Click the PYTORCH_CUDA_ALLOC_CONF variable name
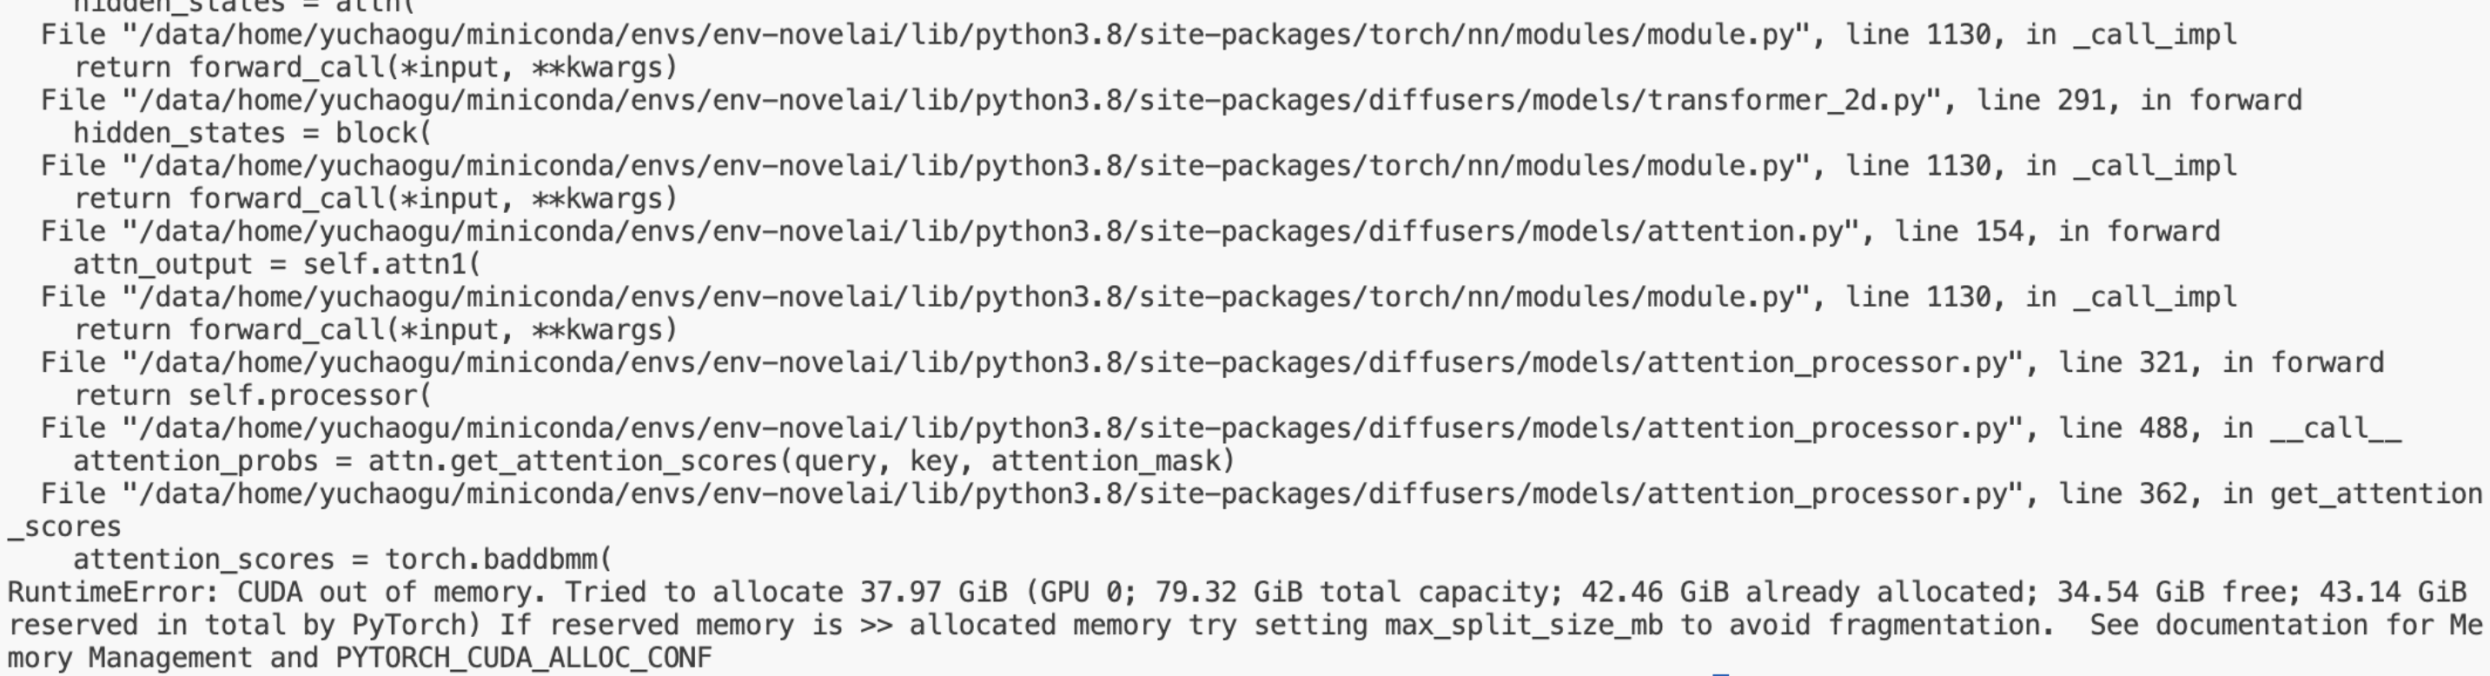Image resolution: width=2490 pixels, height=676 pixels. [523, 659]
